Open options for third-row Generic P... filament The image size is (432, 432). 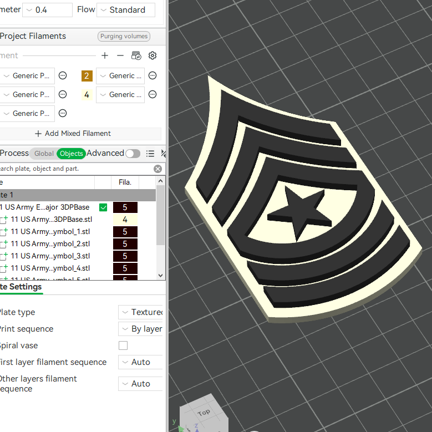(63, 113)
